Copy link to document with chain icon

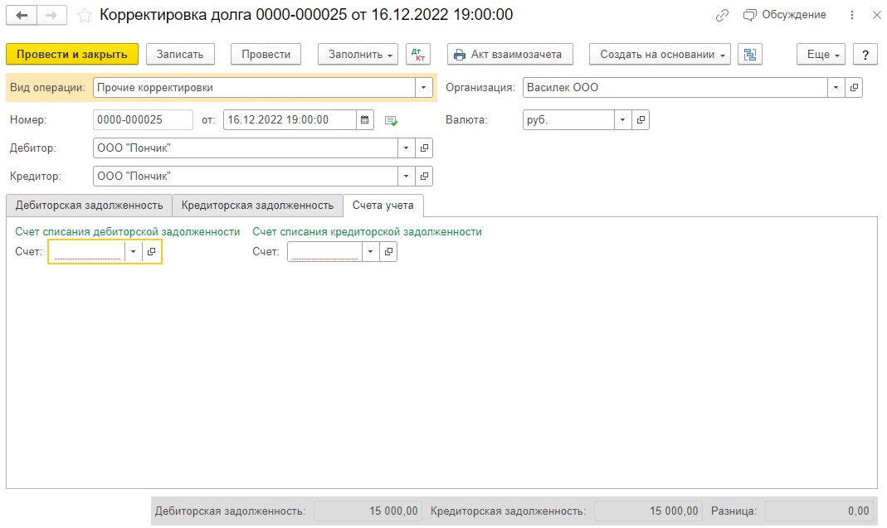click(x=722, y=15)
